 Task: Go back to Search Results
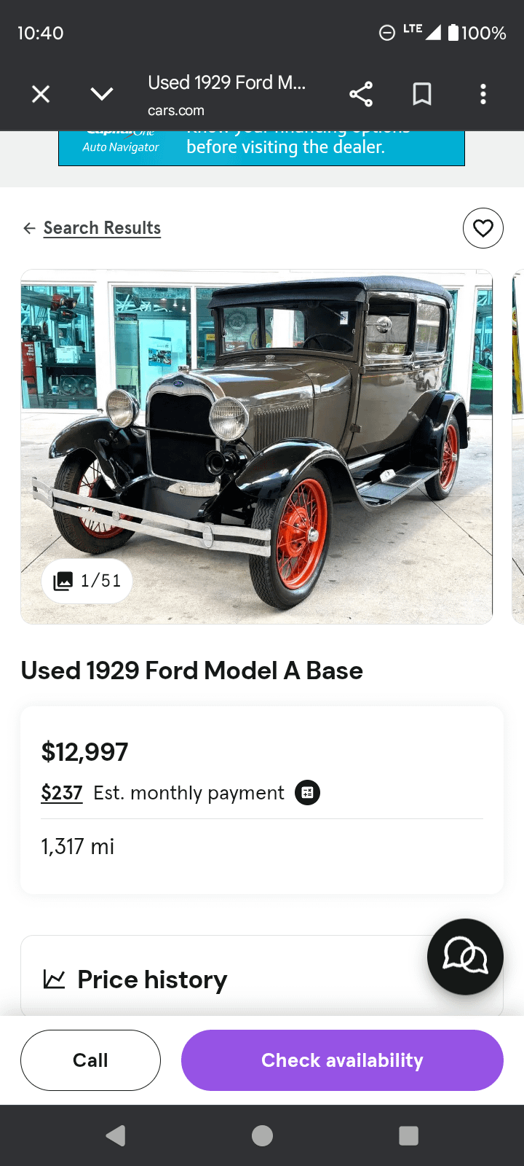click(x=102, y=228)
